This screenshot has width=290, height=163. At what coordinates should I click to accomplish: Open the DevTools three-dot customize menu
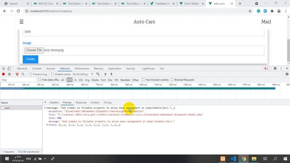[x=281, y=68]
